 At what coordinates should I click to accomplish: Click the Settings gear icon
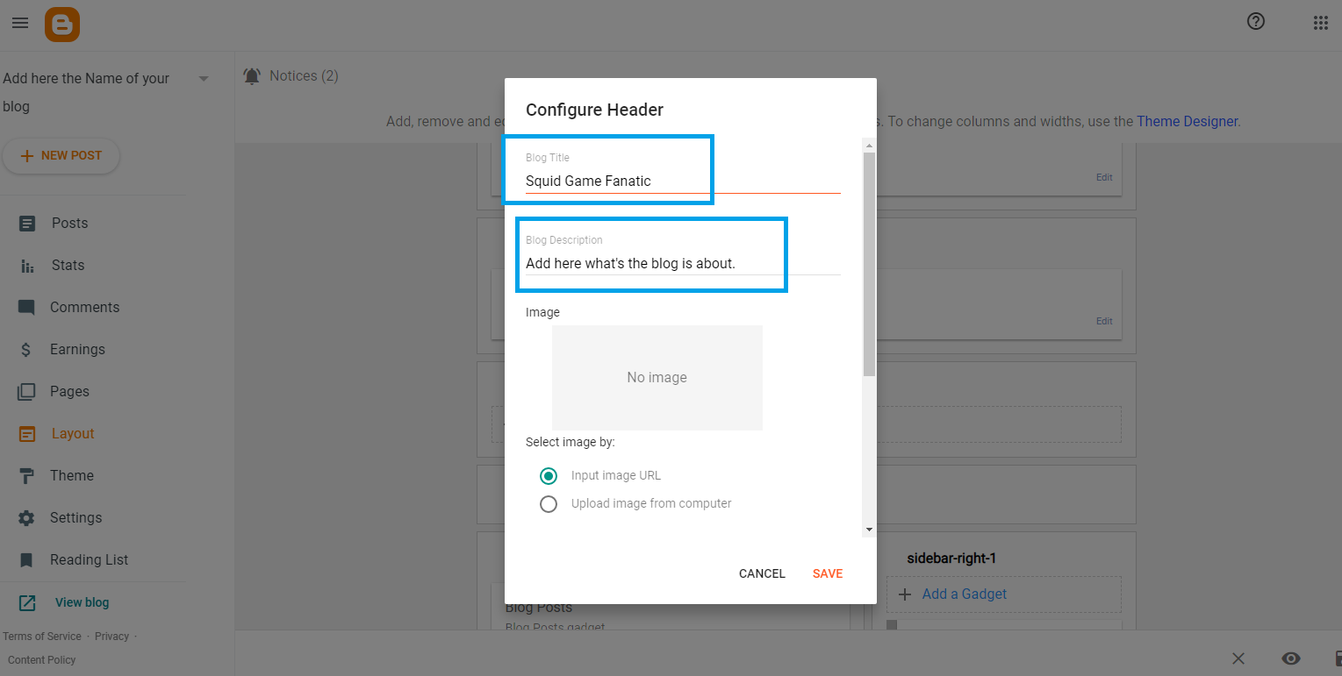pos(27,518)
